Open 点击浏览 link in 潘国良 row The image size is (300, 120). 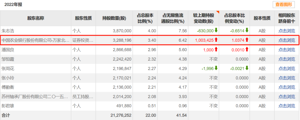[287, 50]
